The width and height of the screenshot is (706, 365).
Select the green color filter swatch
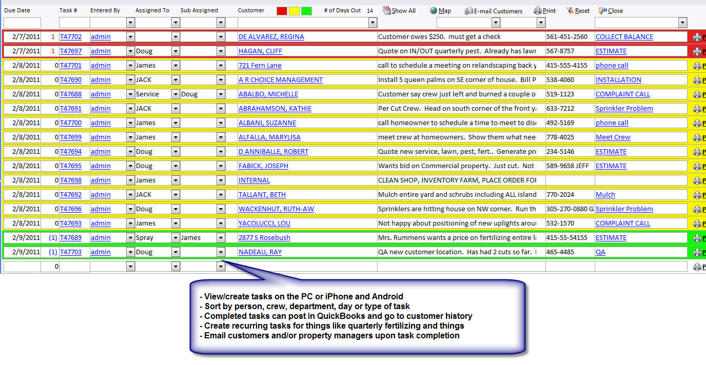[x=306, y=11]
